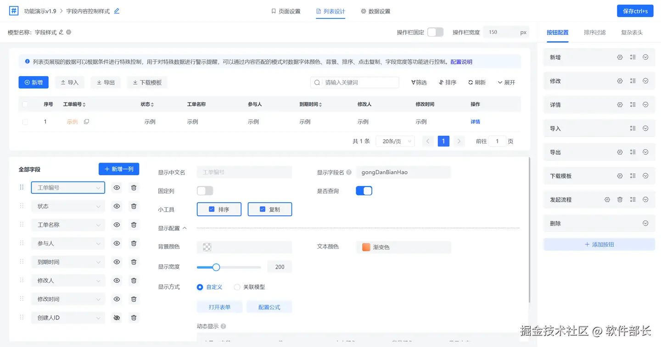The image size is (661, 347).
Task: Click the 保存ctrl+s button
Action: click(635, 11)
